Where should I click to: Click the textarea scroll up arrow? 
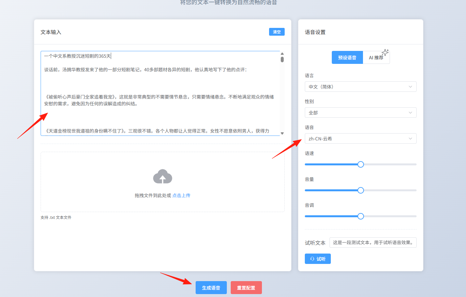pyautogui.click(x=282, y=53)
